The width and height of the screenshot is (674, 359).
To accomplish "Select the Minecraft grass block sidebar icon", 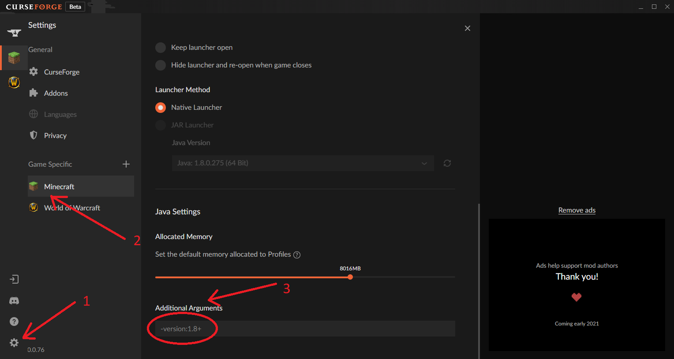I will (14, 58).
